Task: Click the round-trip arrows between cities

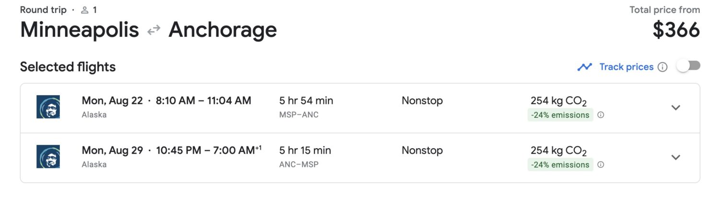Action: coord(153,31)
